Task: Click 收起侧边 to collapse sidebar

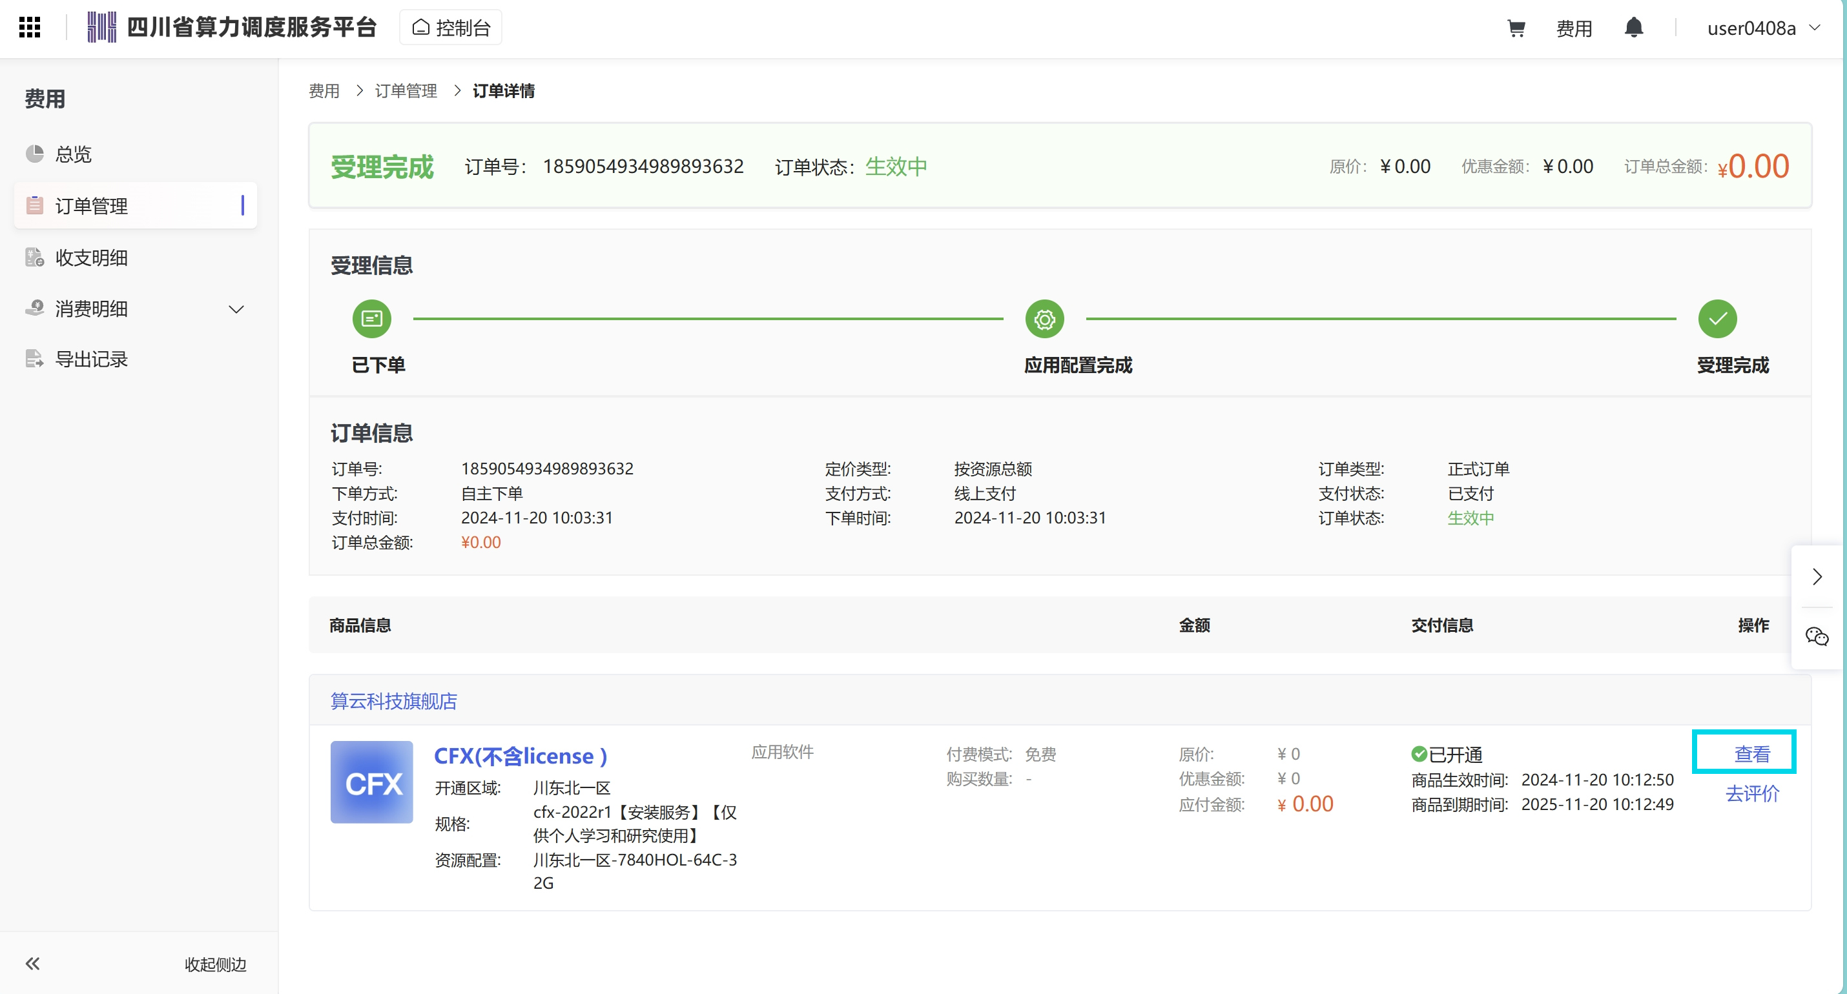Action: point(215,964)
